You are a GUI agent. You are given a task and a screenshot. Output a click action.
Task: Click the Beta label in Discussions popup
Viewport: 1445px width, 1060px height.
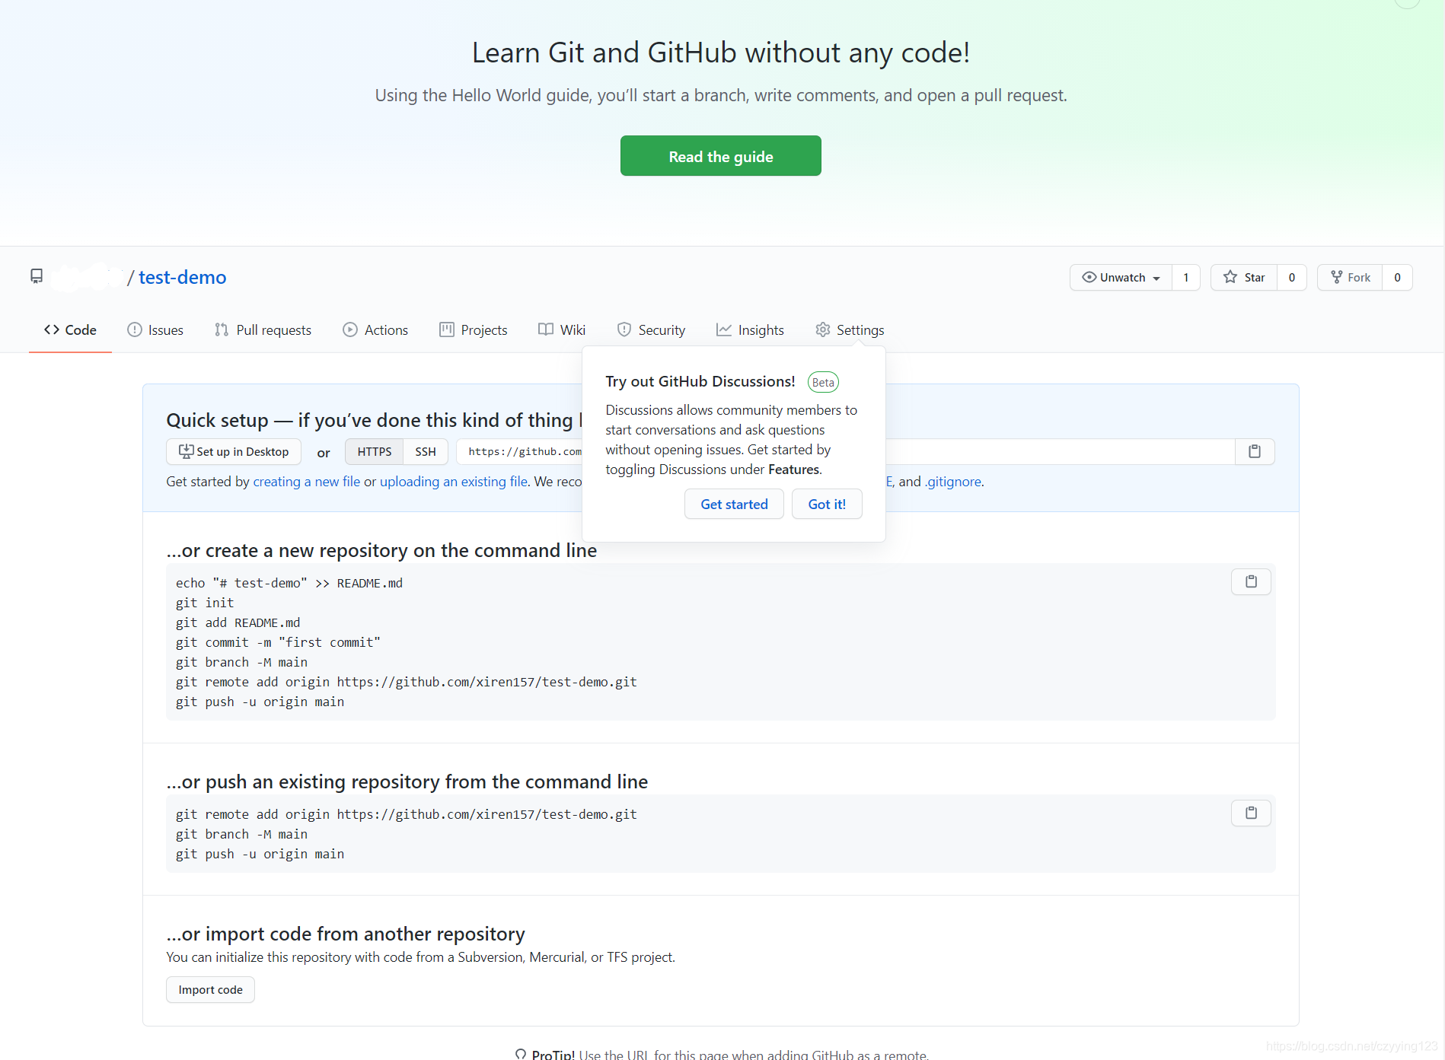823,382
